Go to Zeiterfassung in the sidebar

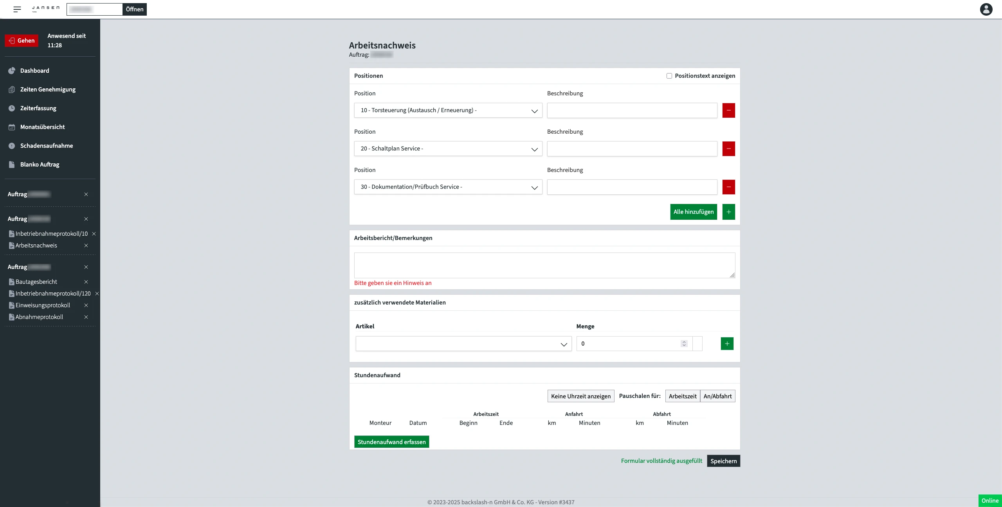point(38,108)
